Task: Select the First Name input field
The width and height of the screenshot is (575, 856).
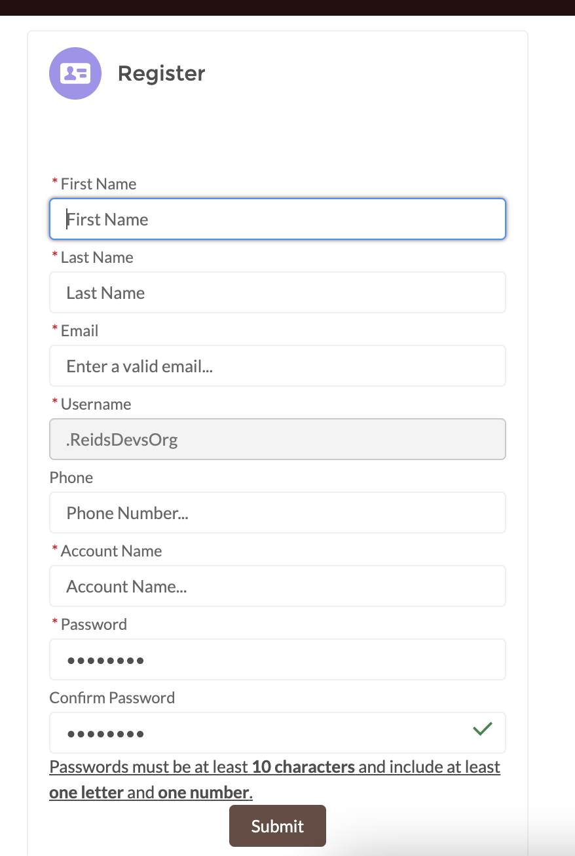Action: coord(277,219)
